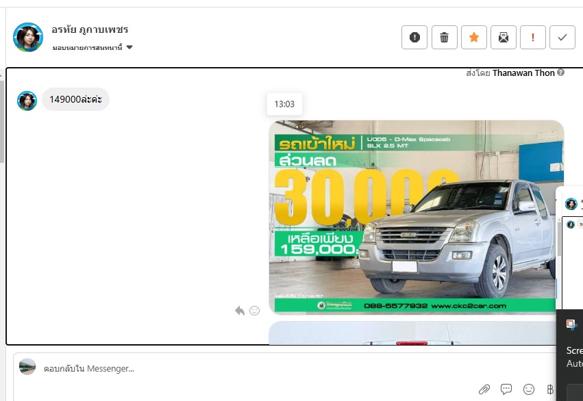This screenshot has height=401, width=583.
Task: Mark conversation done with checkmark
Action: click(x=562, y=37)
